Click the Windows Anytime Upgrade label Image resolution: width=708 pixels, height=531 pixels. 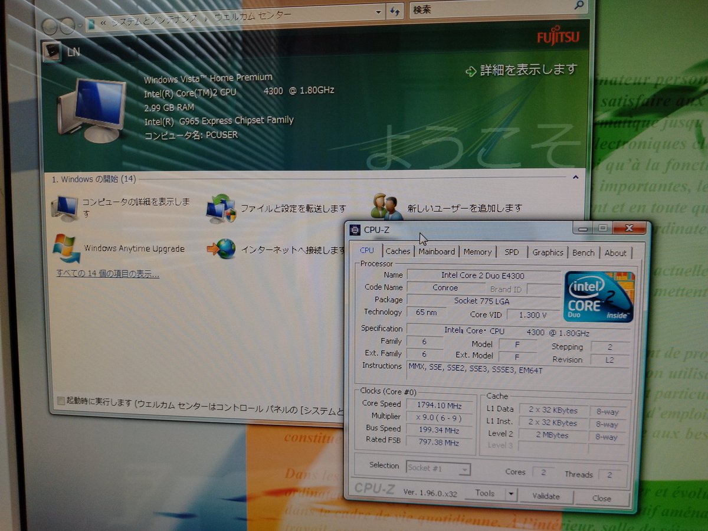(x=134, y=248)
